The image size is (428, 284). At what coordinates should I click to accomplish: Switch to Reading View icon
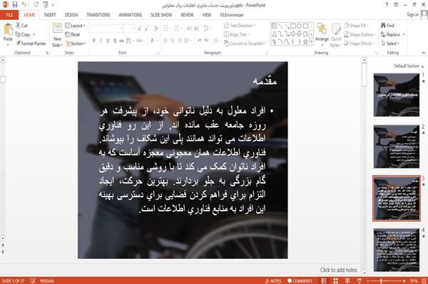click(347, 280)
